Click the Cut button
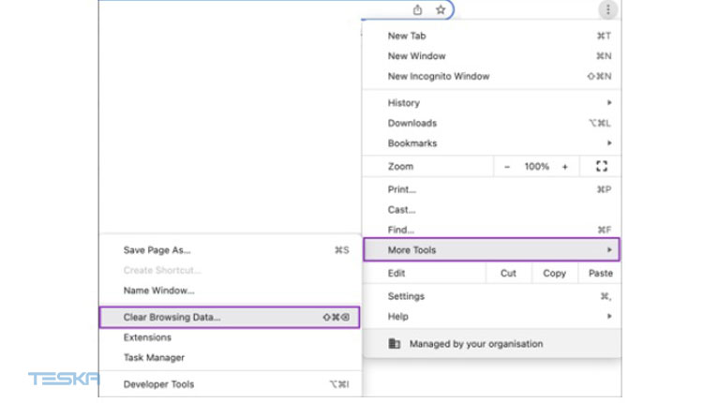Screen dimensions: 703x403 (x=508, y=274)
